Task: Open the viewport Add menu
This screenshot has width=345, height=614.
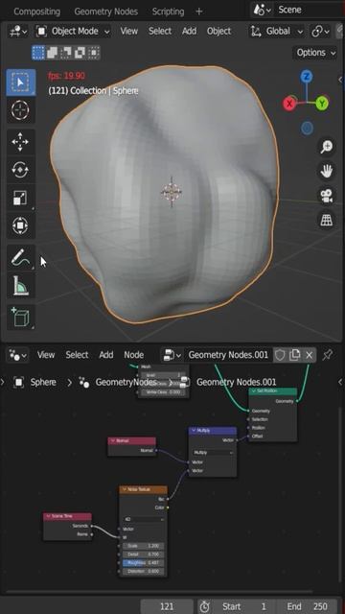Action: 190,32
